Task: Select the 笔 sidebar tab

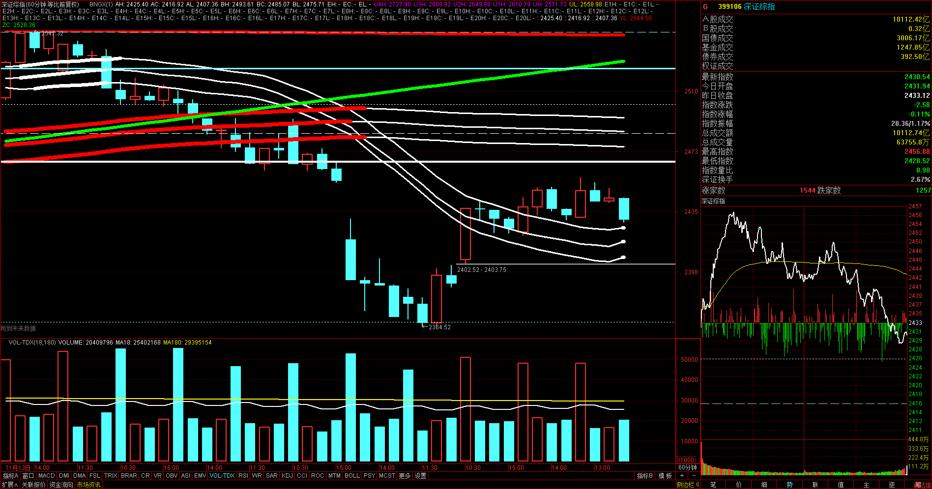Action: point(713,485)
